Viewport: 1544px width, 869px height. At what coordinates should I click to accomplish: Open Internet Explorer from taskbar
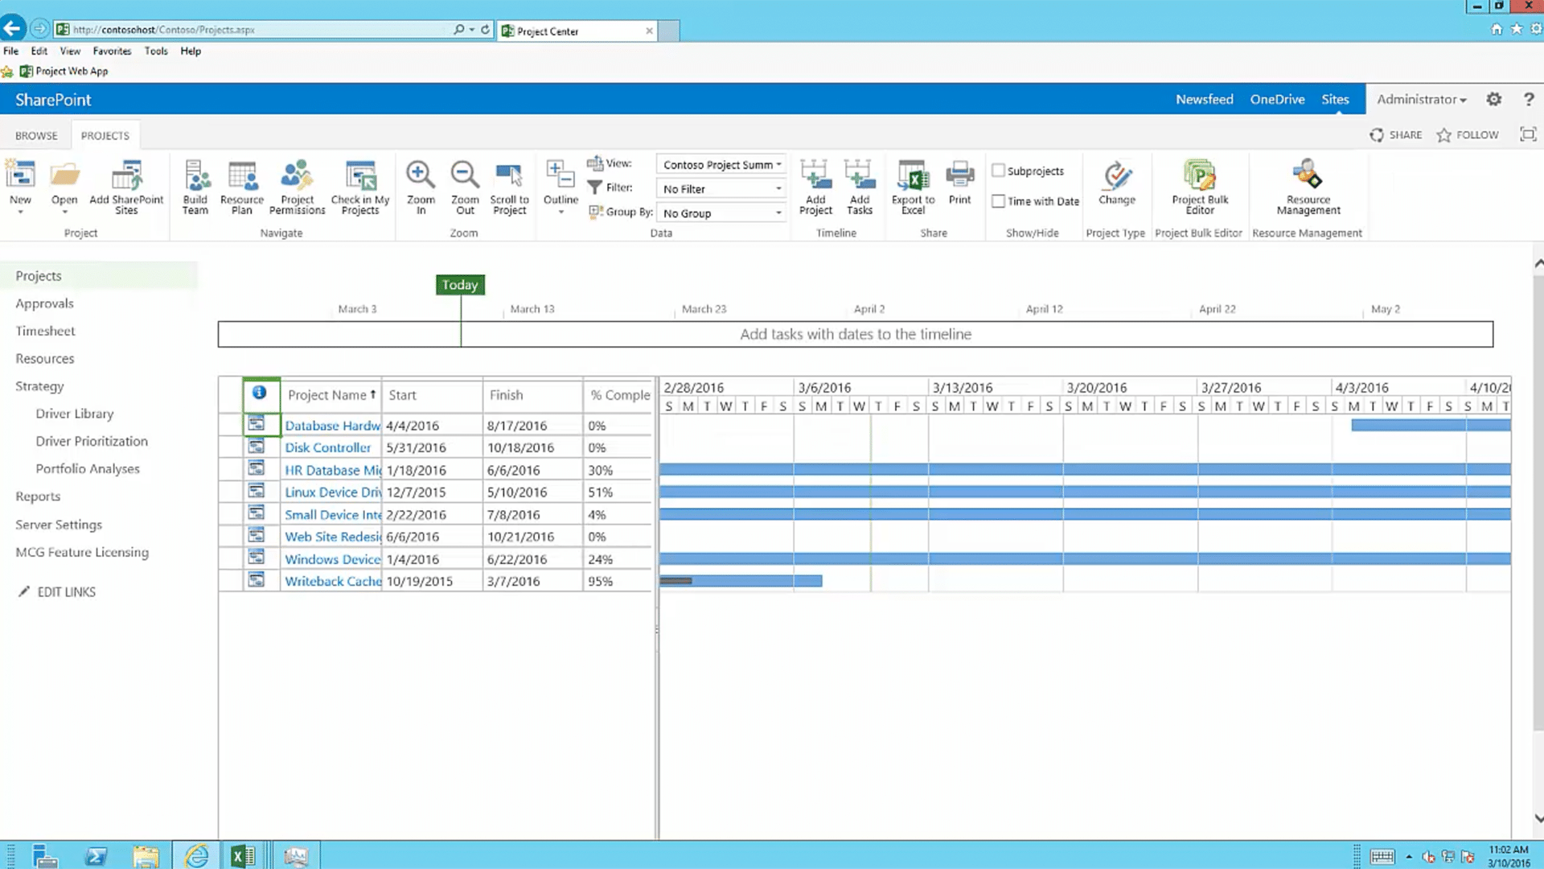pos(196,856)
